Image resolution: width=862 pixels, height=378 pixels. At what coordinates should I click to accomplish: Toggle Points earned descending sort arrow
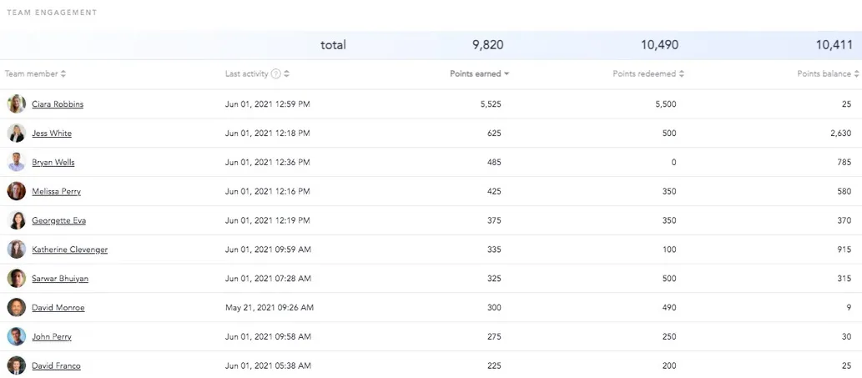pos(507,74)
